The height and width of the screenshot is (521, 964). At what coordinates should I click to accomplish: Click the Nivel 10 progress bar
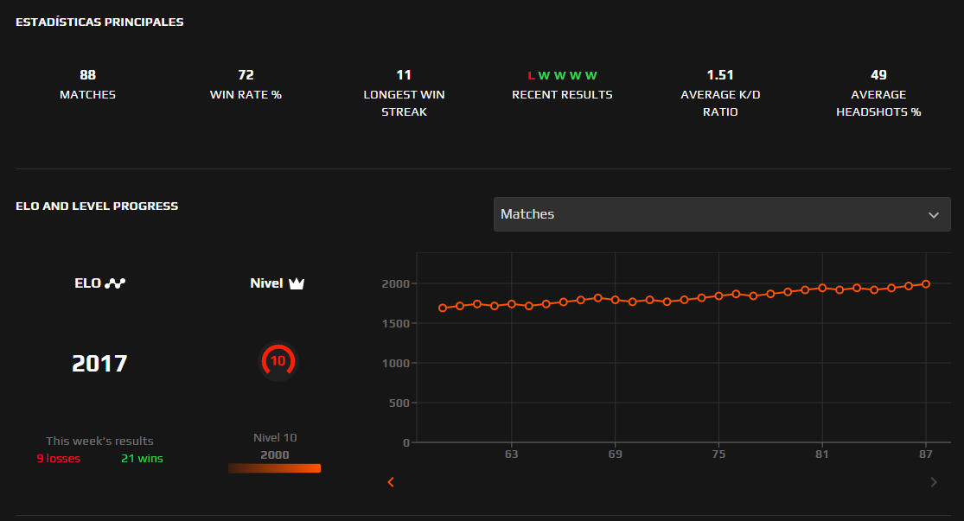pyautogui.click(x=274, y=468)
